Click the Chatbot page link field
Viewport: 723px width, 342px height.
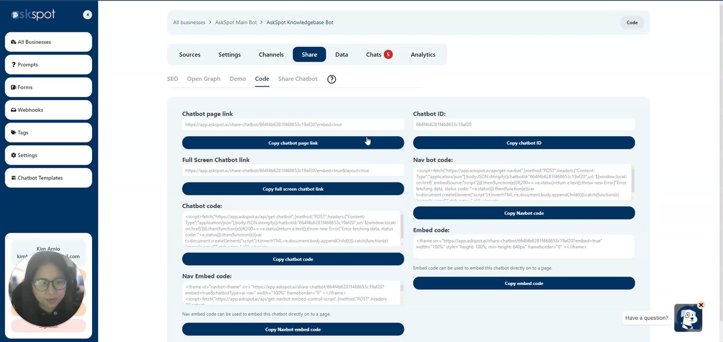293,124
